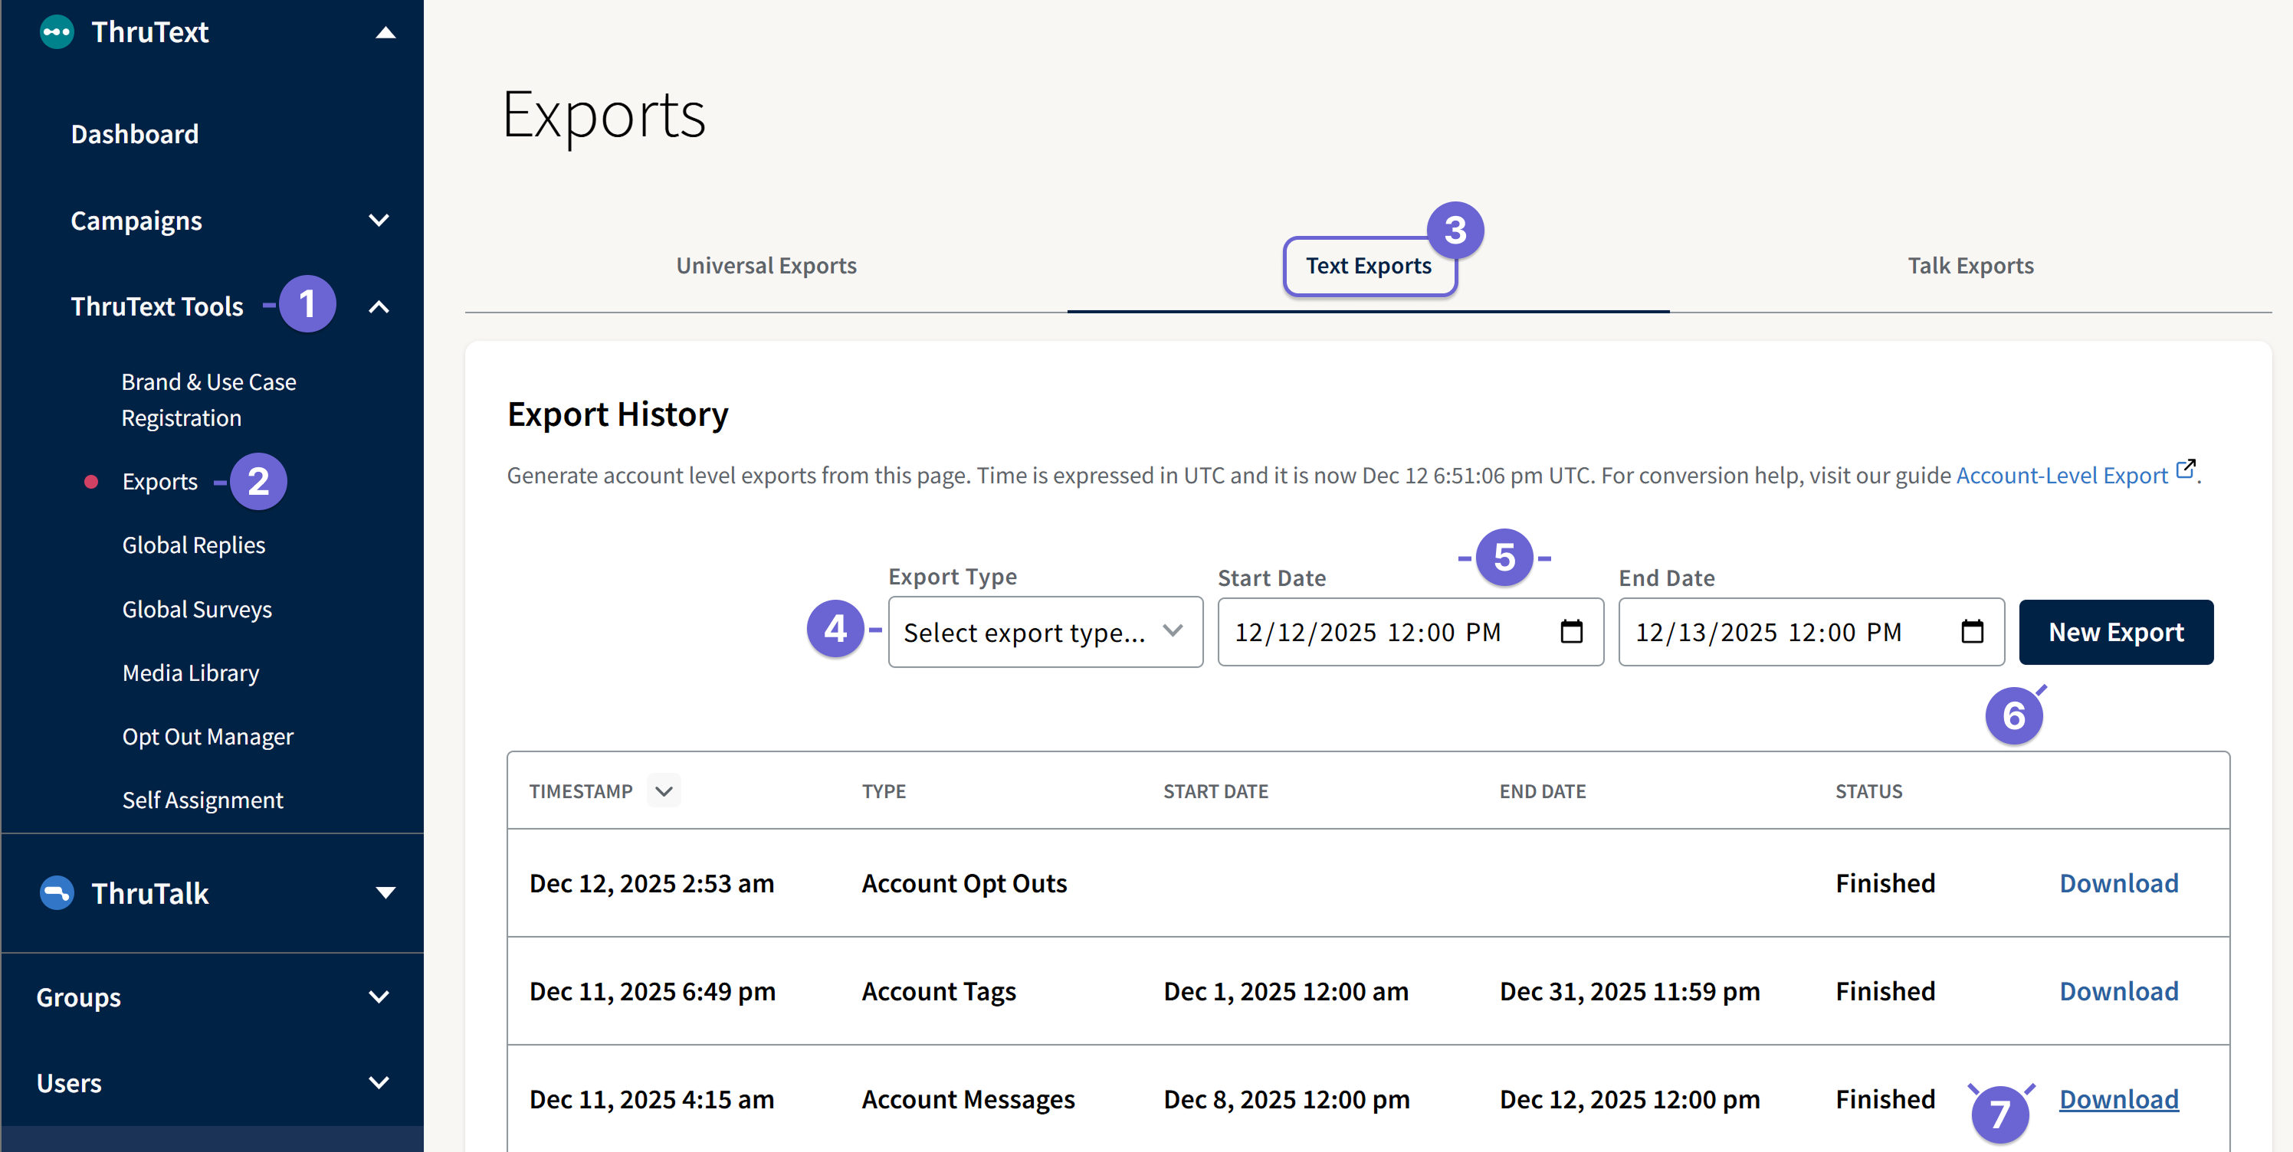Click the external link icon beside Account-Level Export
2293x1152 pixels.
tap(2186, 469)
